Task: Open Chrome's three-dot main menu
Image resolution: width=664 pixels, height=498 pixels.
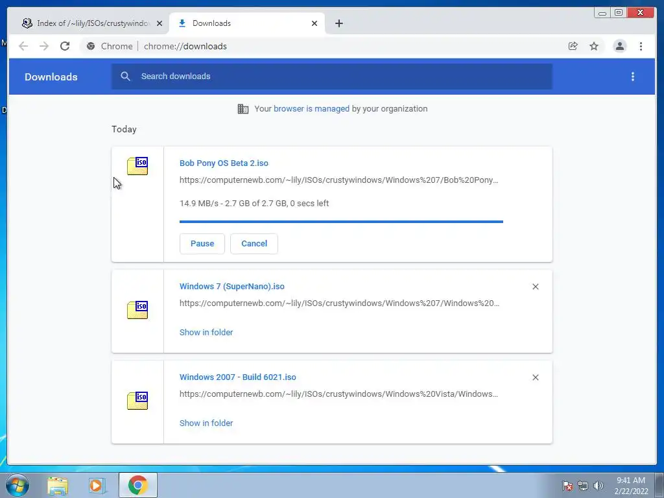Action: [x=641, y=46]
